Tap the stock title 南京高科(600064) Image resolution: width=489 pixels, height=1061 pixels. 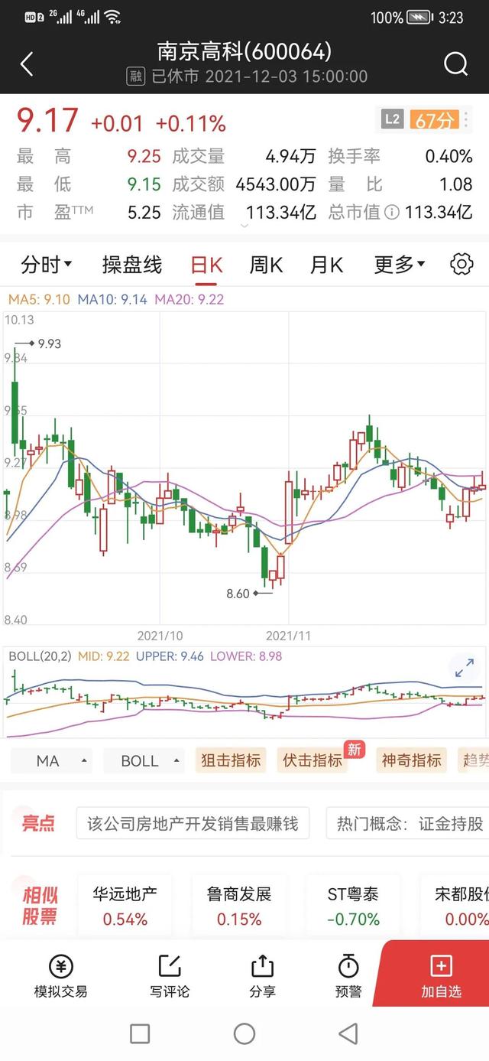[x=244, y=52]
